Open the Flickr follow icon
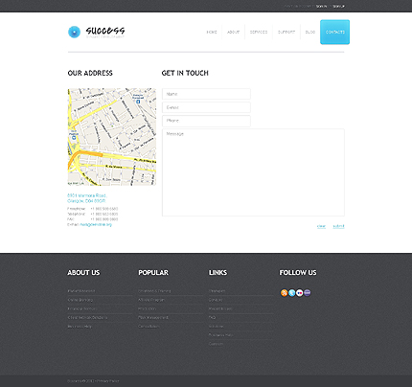Image resolution: width=412 pixels, height=387 pixels. click(x=299, y=293)
